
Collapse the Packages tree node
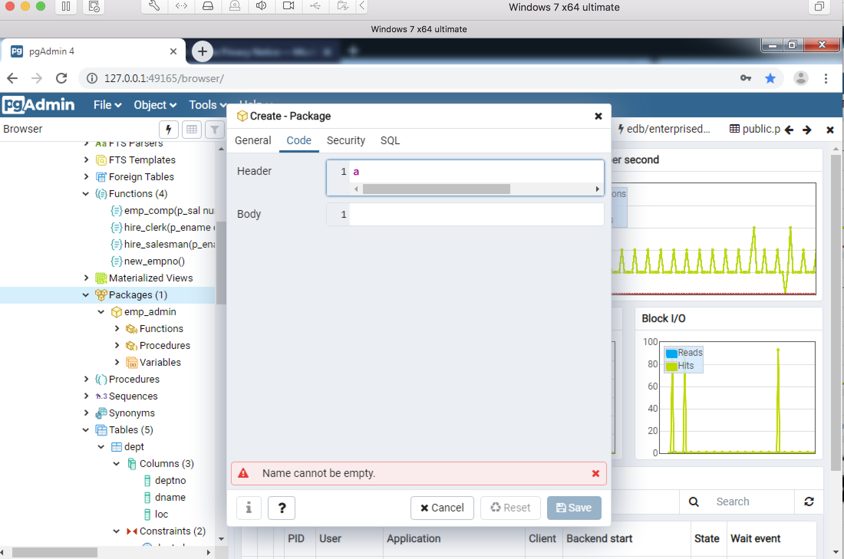pos(86,295)
